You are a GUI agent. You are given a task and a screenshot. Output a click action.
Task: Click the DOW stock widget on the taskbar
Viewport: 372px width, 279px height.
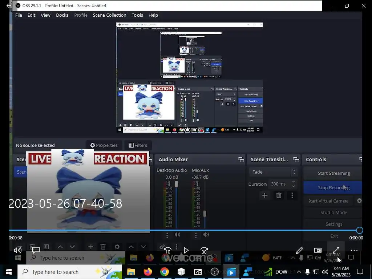click(276, 272)
